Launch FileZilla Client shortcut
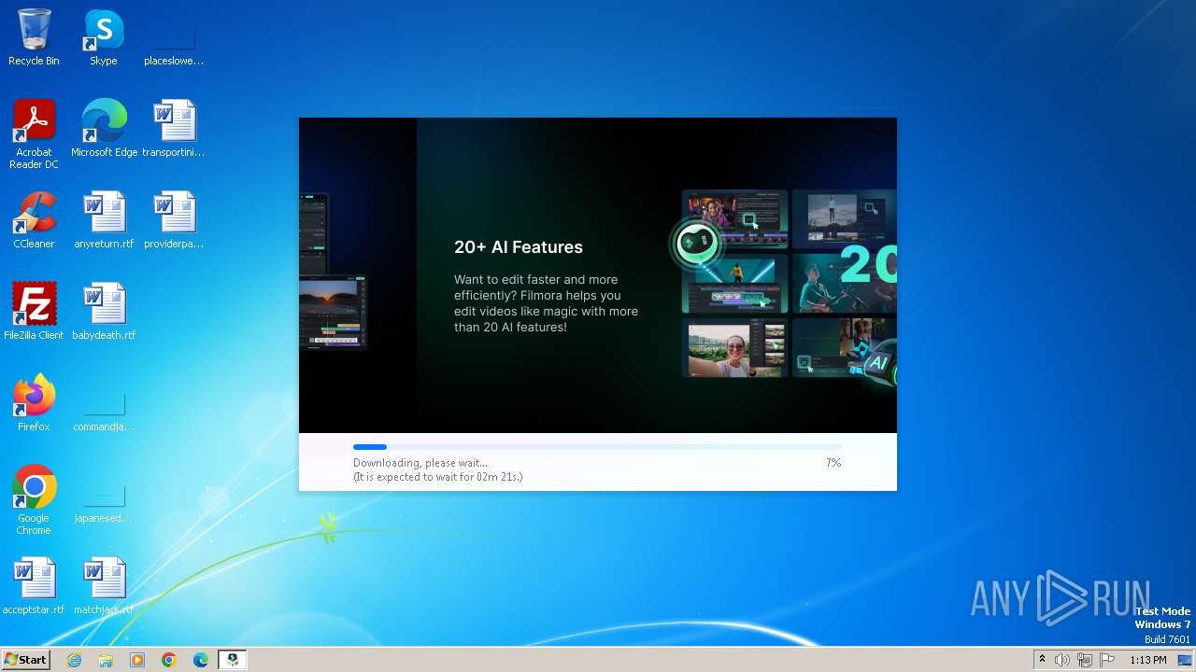This screenshot has height=672, width=1196. point(34,312)
